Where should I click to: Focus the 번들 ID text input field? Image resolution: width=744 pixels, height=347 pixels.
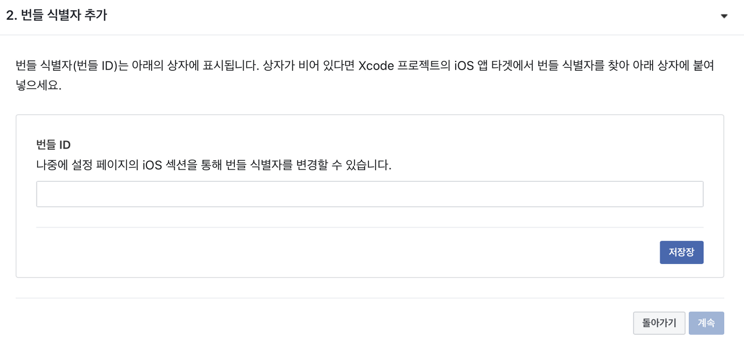point(370,194)
